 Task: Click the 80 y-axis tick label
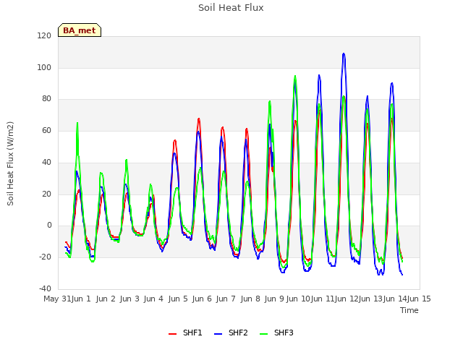(46, 99)
